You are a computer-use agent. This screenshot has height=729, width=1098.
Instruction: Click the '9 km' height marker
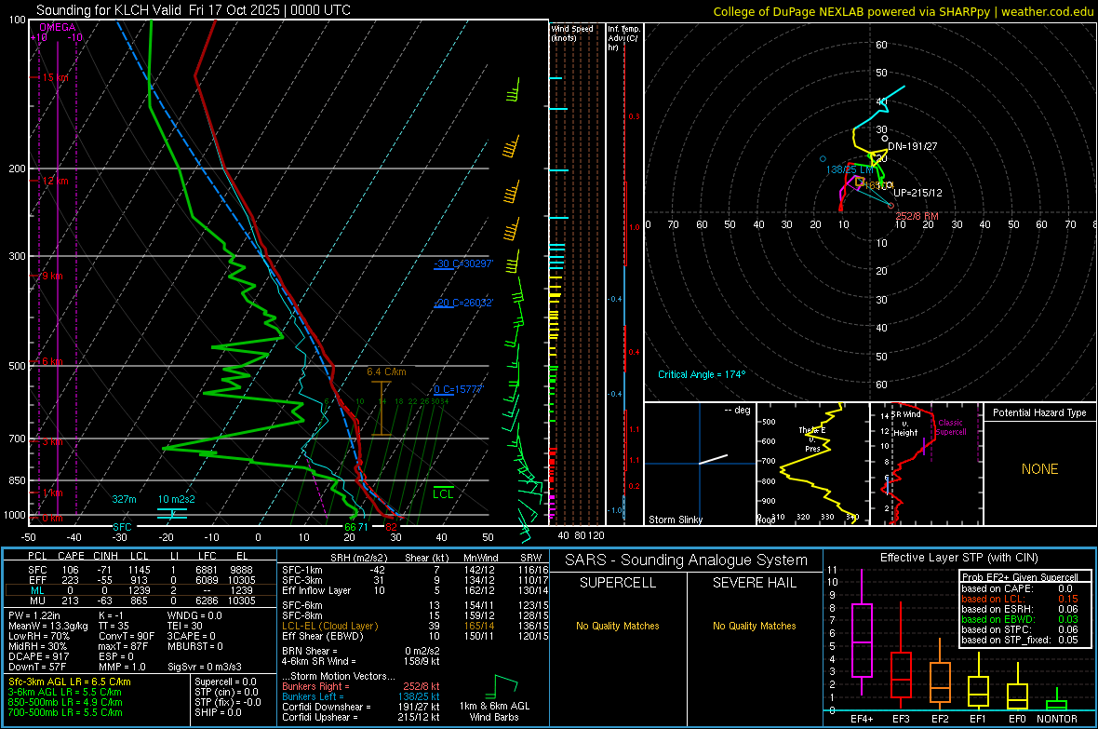[x=52, y=276]
